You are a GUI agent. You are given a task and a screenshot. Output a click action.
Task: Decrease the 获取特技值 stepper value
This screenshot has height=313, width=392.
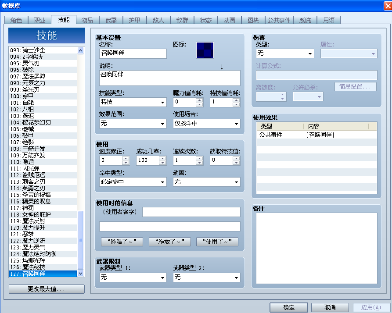click(236, 163)
